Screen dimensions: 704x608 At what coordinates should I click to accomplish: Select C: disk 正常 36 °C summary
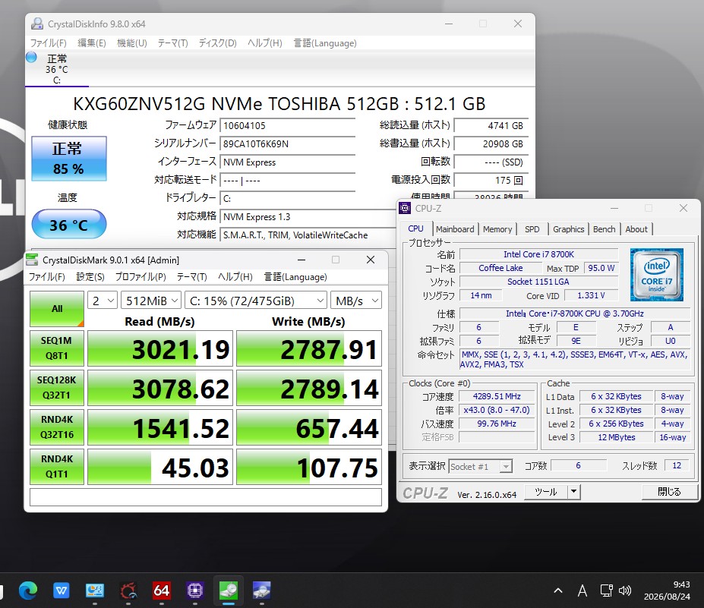point(56,69)
